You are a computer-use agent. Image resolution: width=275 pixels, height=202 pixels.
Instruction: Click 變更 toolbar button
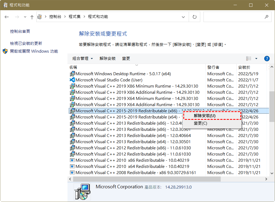(126, 59)
